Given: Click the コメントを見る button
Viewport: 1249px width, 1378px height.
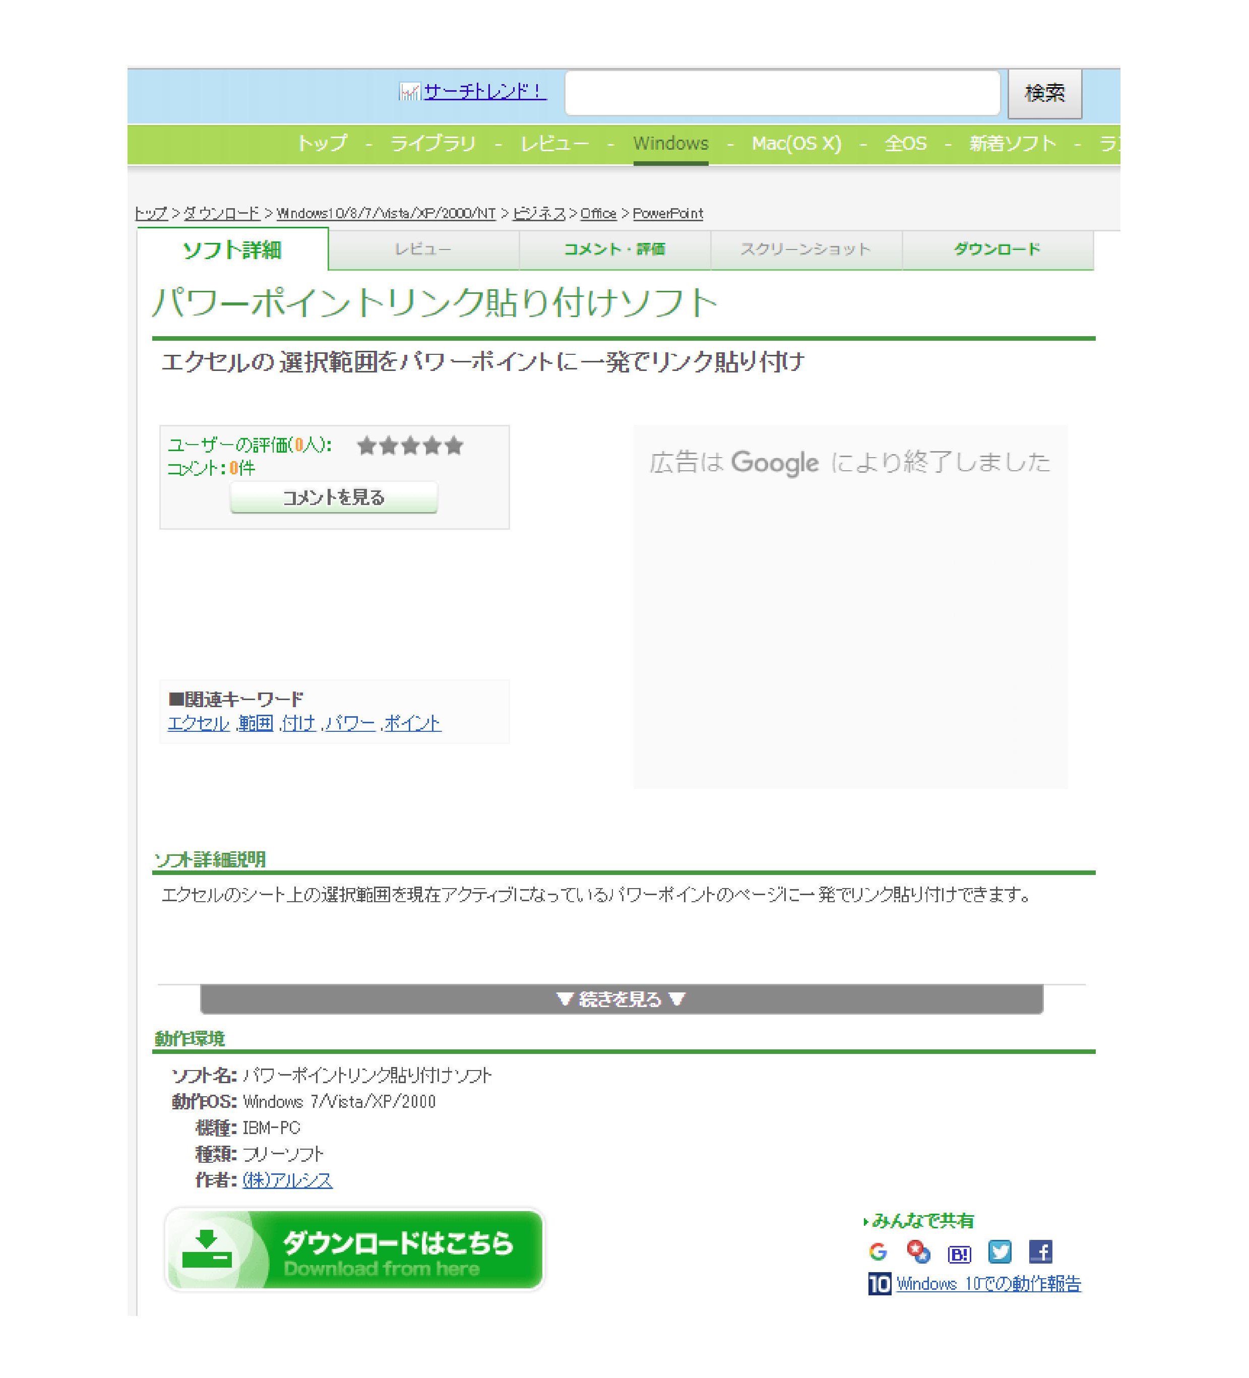Looking at the screenshot, I should click(x=334, y=497).
